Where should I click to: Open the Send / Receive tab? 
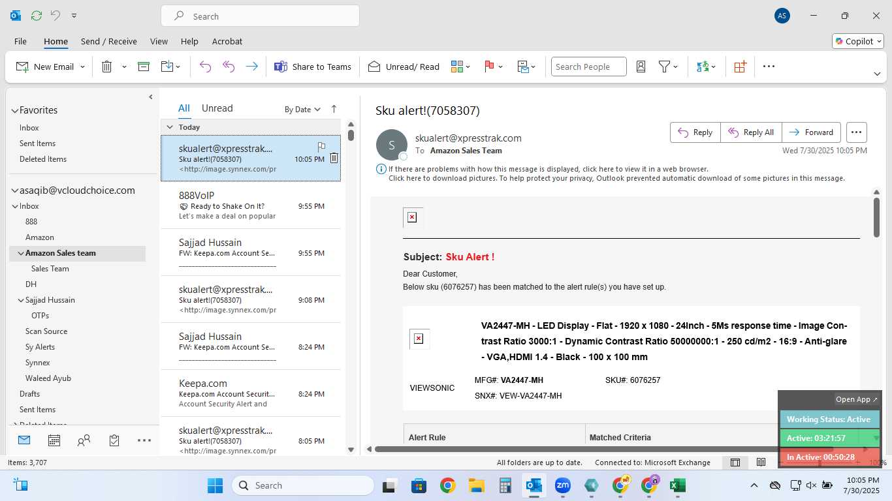109,41
